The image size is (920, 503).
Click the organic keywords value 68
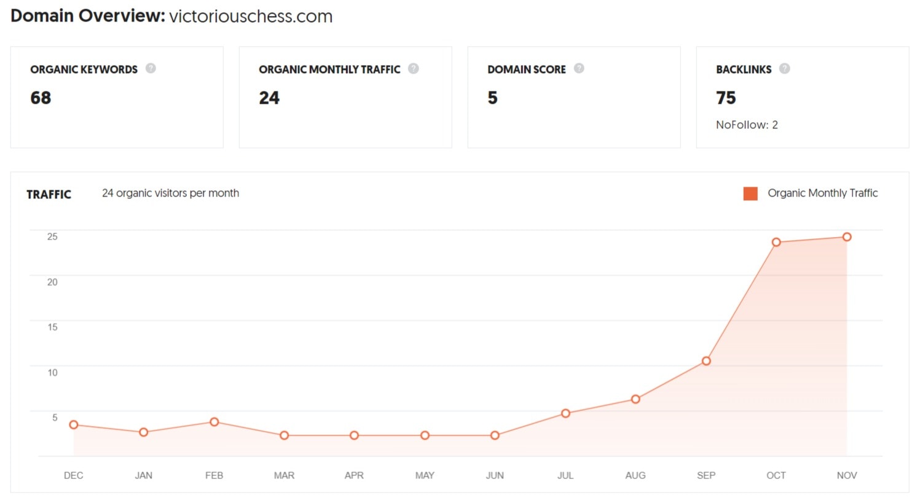click(41, 98)
